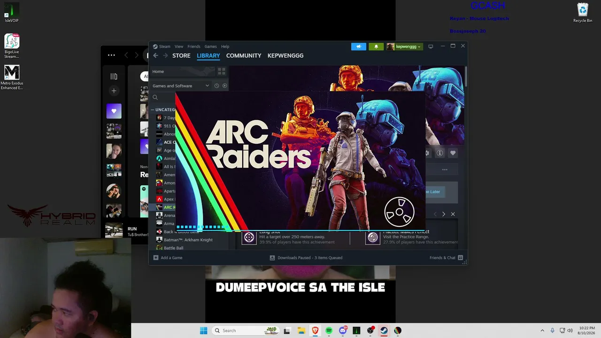Click the Add a Game plus icon

pos(156,258)
